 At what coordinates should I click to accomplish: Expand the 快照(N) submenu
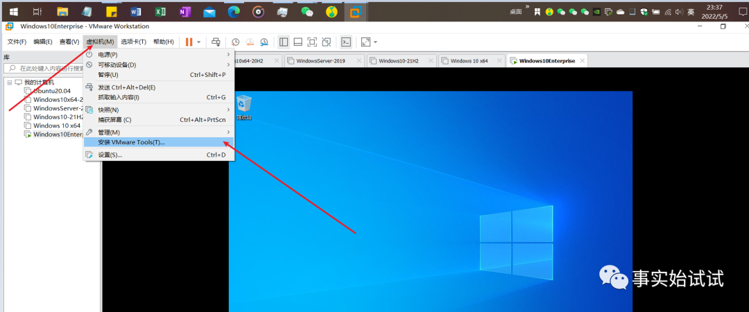point(159,110)
